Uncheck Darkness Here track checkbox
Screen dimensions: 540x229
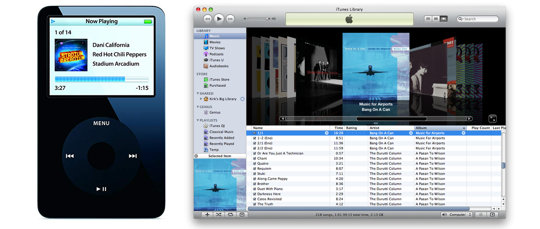(x=255, y=194)
